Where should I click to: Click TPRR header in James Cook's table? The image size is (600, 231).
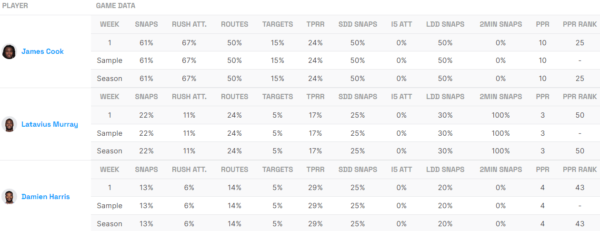coord(315,24)
